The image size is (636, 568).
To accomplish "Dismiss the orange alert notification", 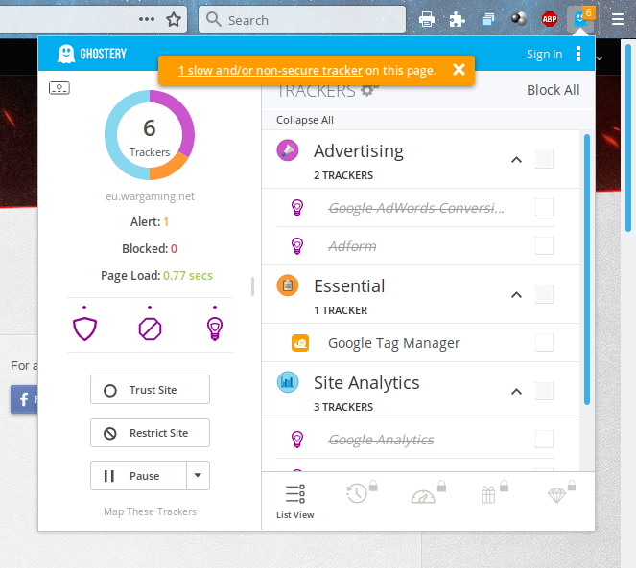I will coord(459,70).
